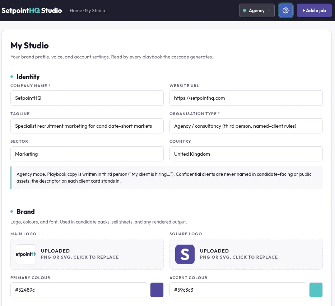Open the Agency mode dropdown
Viewport: 335px width, 306px height.
(x=257, y=10)
